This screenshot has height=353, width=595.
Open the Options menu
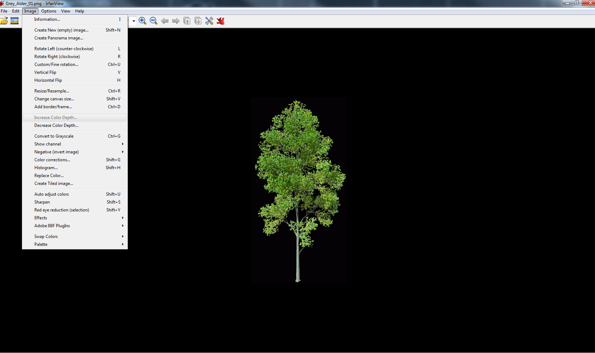click(49, 11)
